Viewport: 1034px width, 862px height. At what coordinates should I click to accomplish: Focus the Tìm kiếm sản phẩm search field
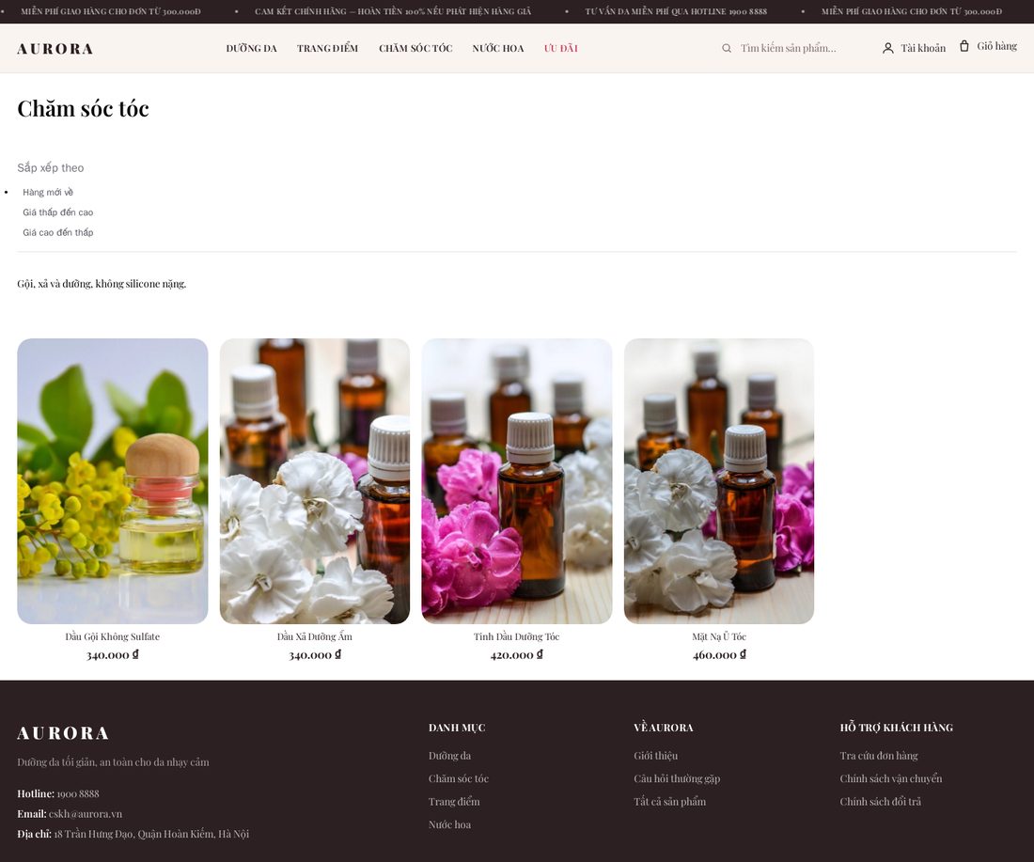[x=798, y=48]
